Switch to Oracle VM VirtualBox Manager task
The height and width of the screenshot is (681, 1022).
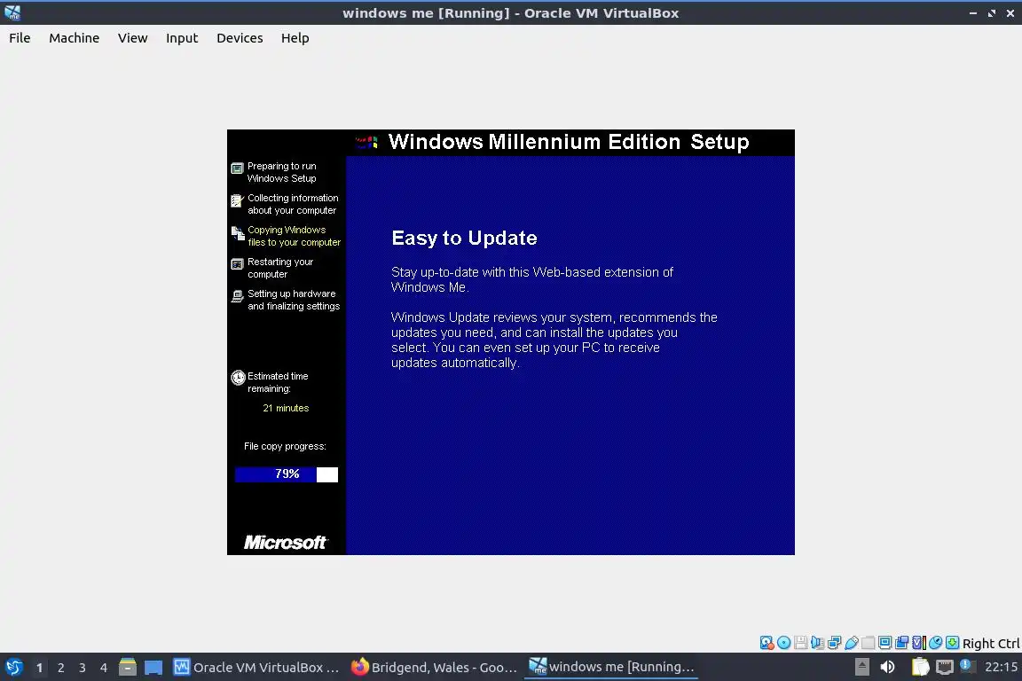256,668
